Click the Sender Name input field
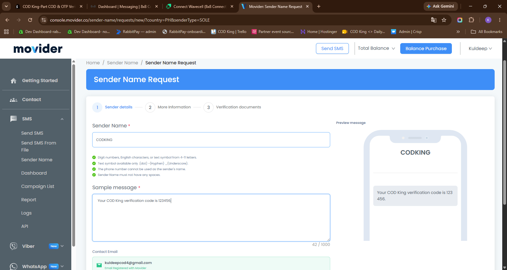 pyautogui.click(x=211, y=140)
